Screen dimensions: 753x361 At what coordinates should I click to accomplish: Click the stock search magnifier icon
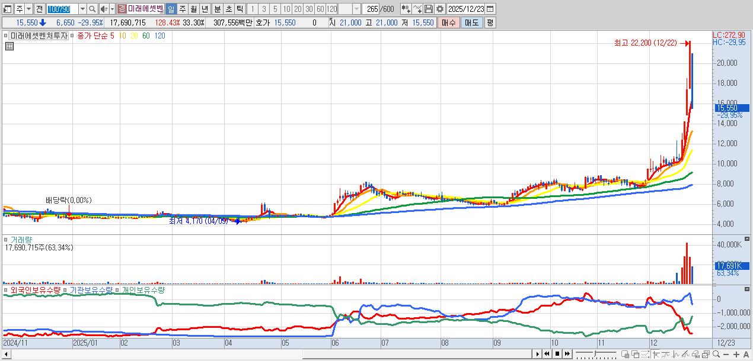coord(92,9)
